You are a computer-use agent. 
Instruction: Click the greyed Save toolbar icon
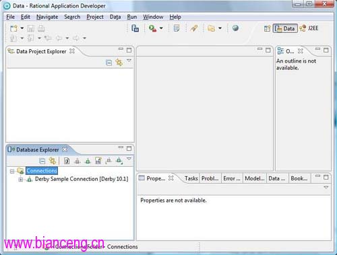pyautogui.click(x=30, y=28)
